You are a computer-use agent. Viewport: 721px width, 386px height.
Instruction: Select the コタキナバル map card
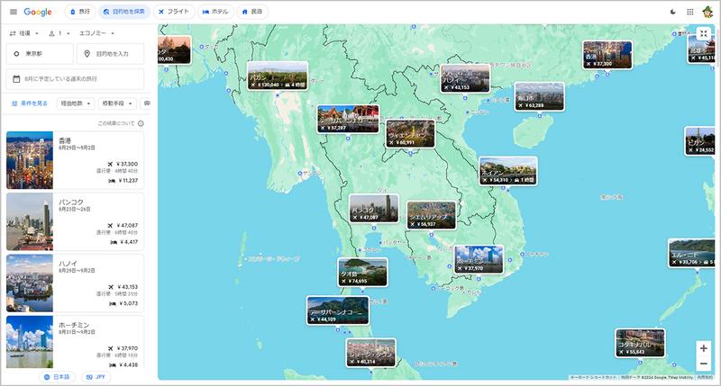point(640,343)
